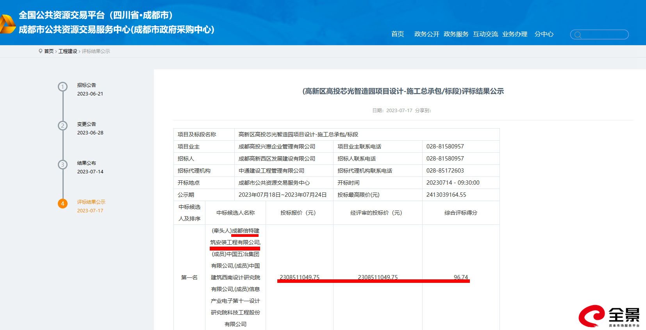Click the evaluation score 96.74
This screenshot has width=646, height=330.
tap(461, 277)
